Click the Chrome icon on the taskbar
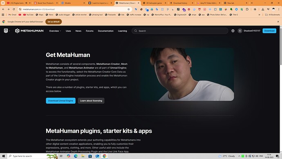Image resolution: width=282 pixels, height=159 pixels. click(105, 156)
